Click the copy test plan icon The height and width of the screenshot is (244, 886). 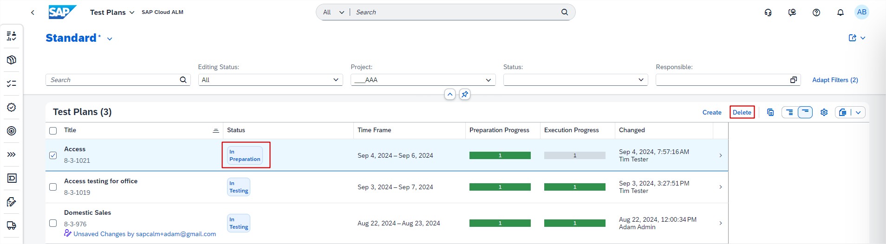pyautogui.click(x=770, y=112)
